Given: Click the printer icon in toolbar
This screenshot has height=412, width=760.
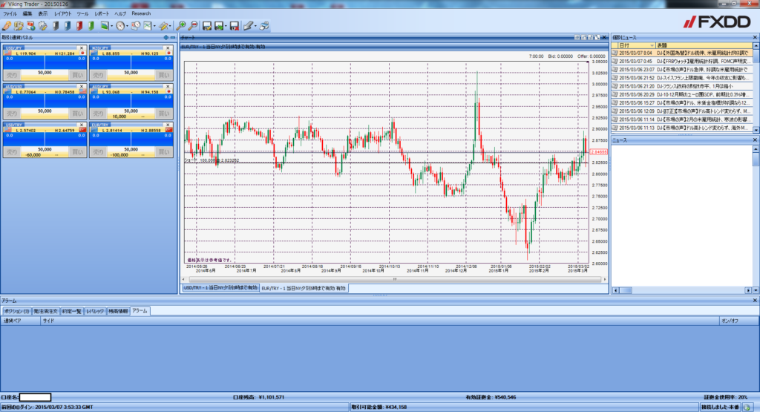Looking at the screenshot, I should [263, 26].
